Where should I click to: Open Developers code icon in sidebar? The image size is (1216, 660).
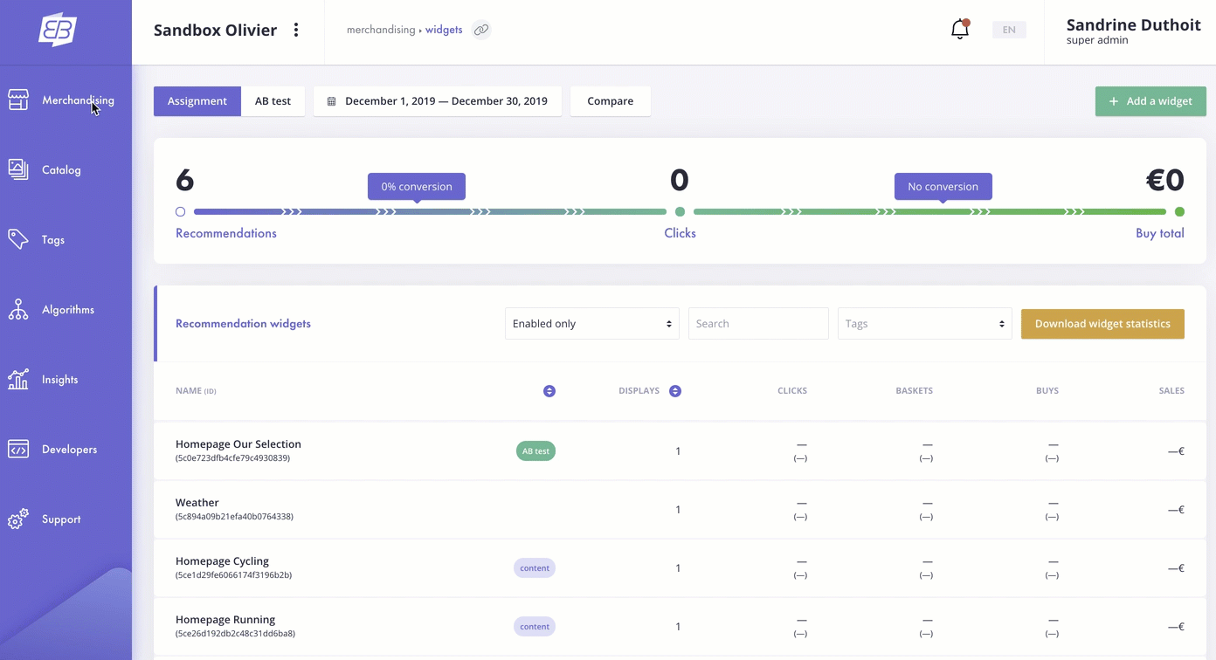pos(18,449)
